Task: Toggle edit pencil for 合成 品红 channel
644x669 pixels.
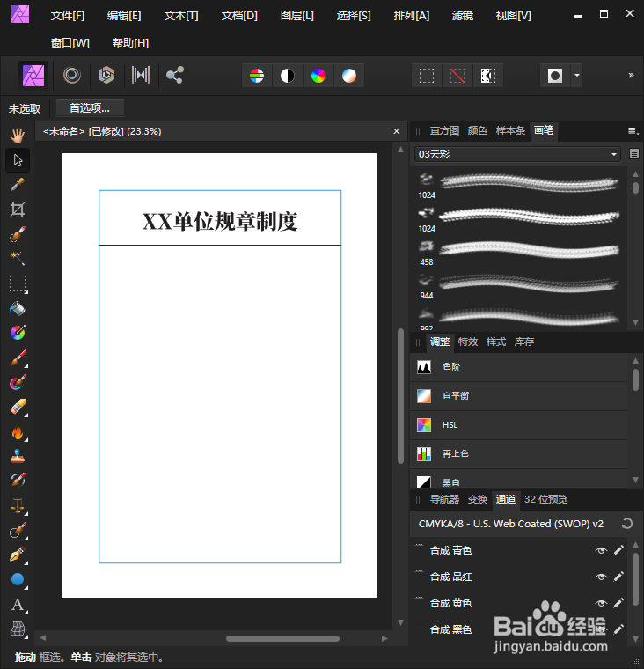Action: point(618,577)
